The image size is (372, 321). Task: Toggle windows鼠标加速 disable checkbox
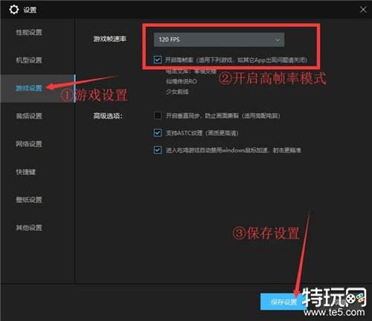coord(158,150)
